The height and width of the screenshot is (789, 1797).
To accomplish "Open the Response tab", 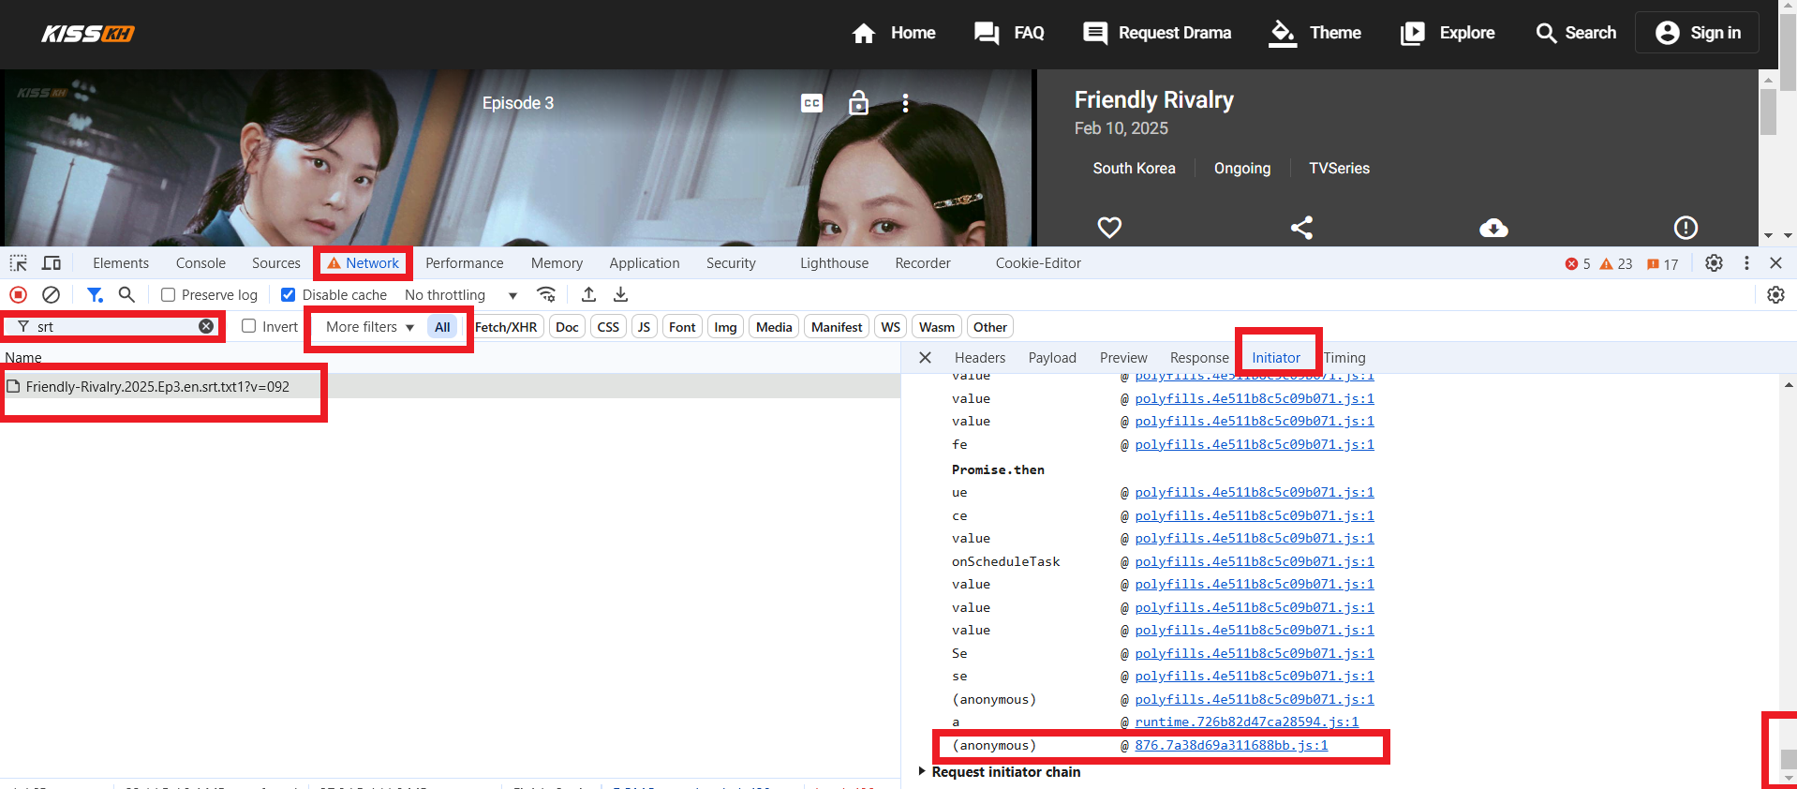I will (1198, 358).
